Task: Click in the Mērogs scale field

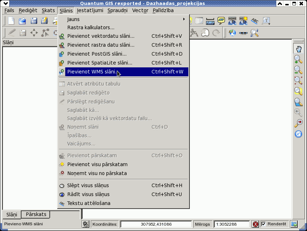Action: pos(232,224)
